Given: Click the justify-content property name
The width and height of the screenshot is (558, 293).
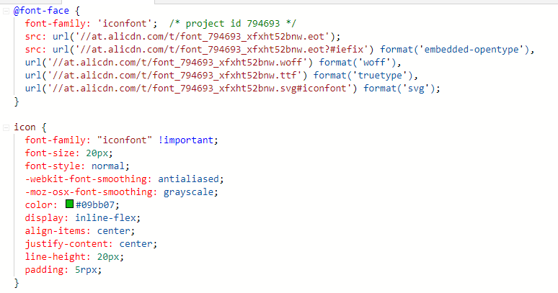Looking at the screenshot, I should 67,243.
